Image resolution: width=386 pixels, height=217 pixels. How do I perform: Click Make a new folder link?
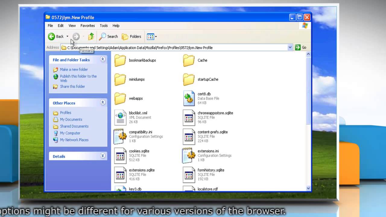(x=74, y=69)
